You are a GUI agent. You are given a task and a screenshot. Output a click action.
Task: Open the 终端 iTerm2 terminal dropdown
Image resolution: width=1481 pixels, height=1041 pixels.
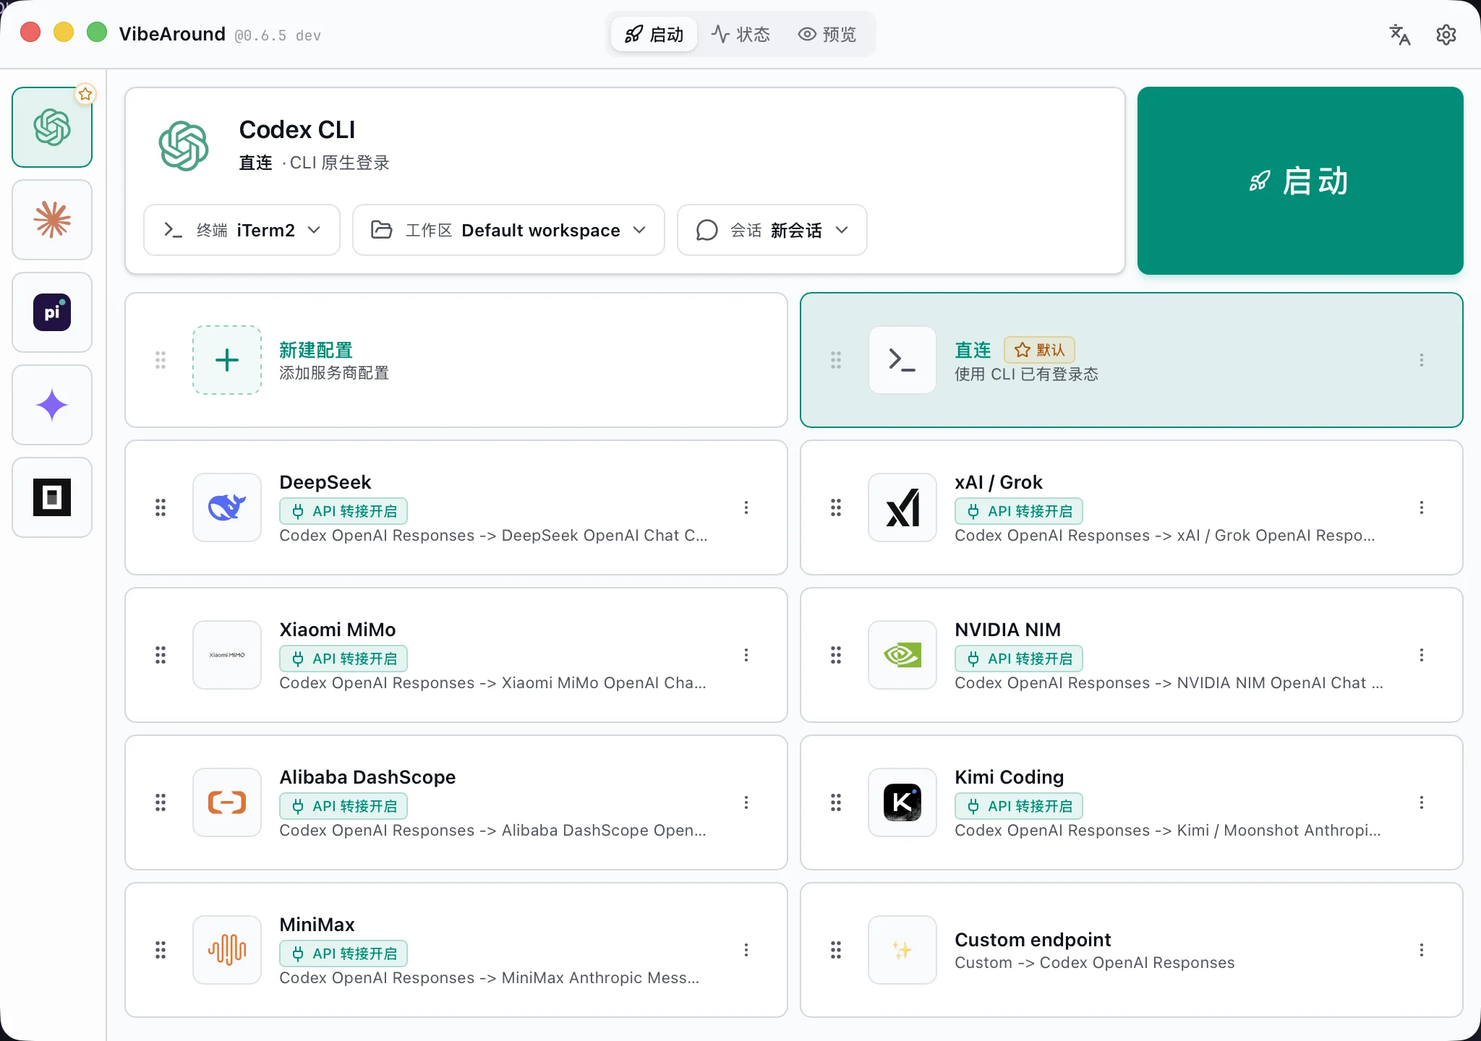tap(242, 230)
